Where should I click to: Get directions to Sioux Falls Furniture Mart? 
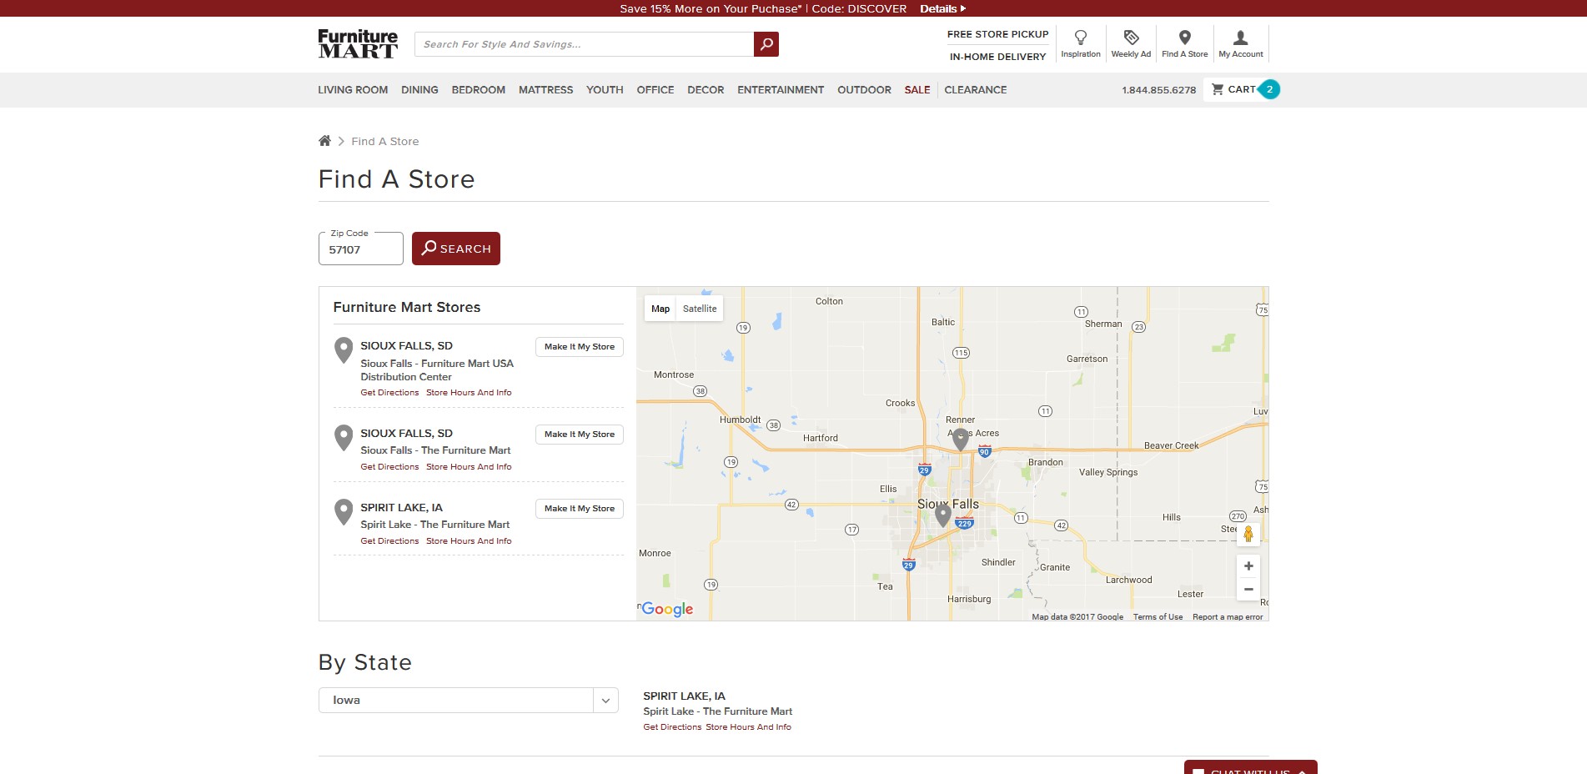389,467
